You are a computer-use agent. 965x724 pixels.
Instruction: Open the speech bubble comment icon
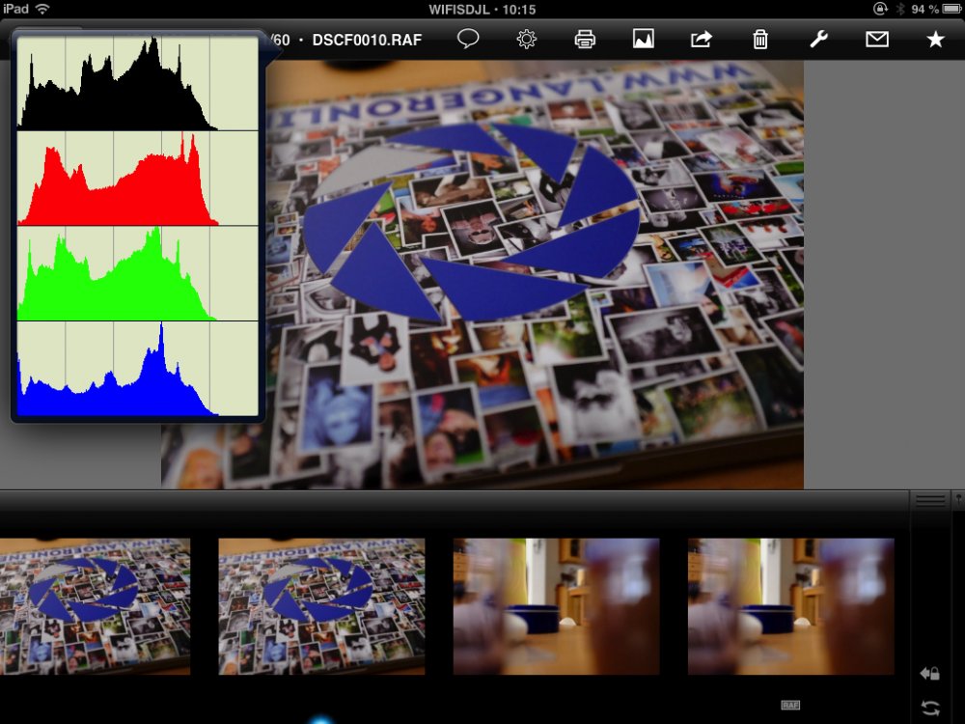[468, 40]
